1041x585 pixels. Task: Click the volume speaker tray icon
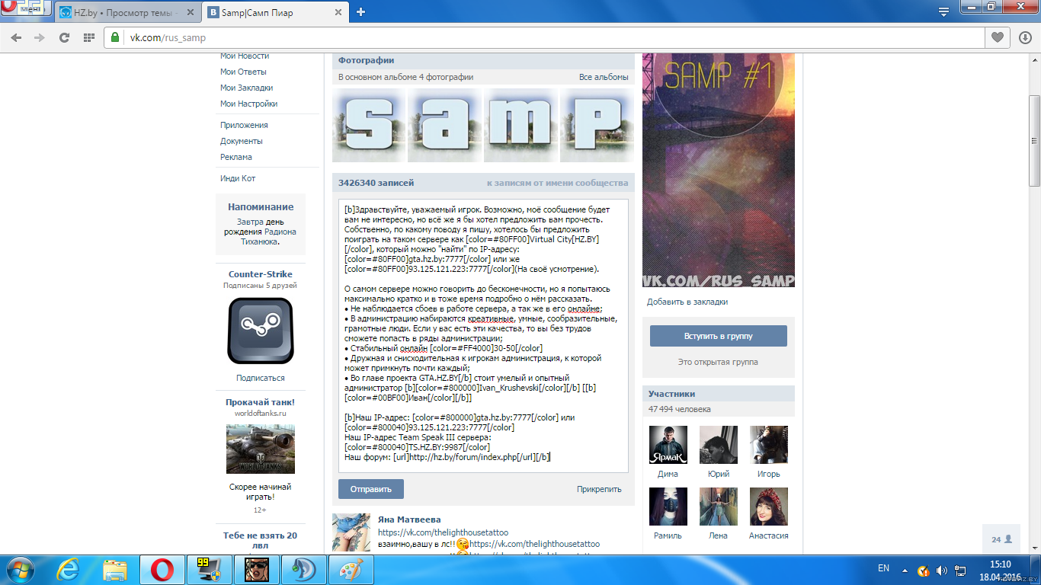coord(941,570)
